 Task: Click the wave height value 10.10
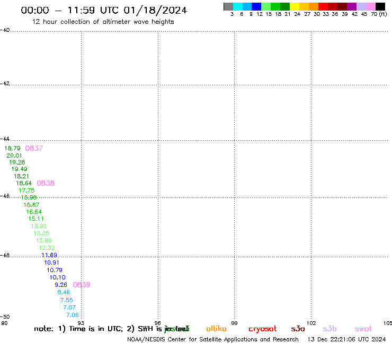pyautogui.click(x=58, y=277)
